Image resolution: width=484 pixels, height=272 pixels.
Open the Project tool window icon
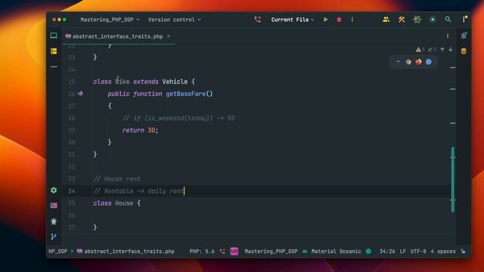pyautogui.click(x=54, y=36)
